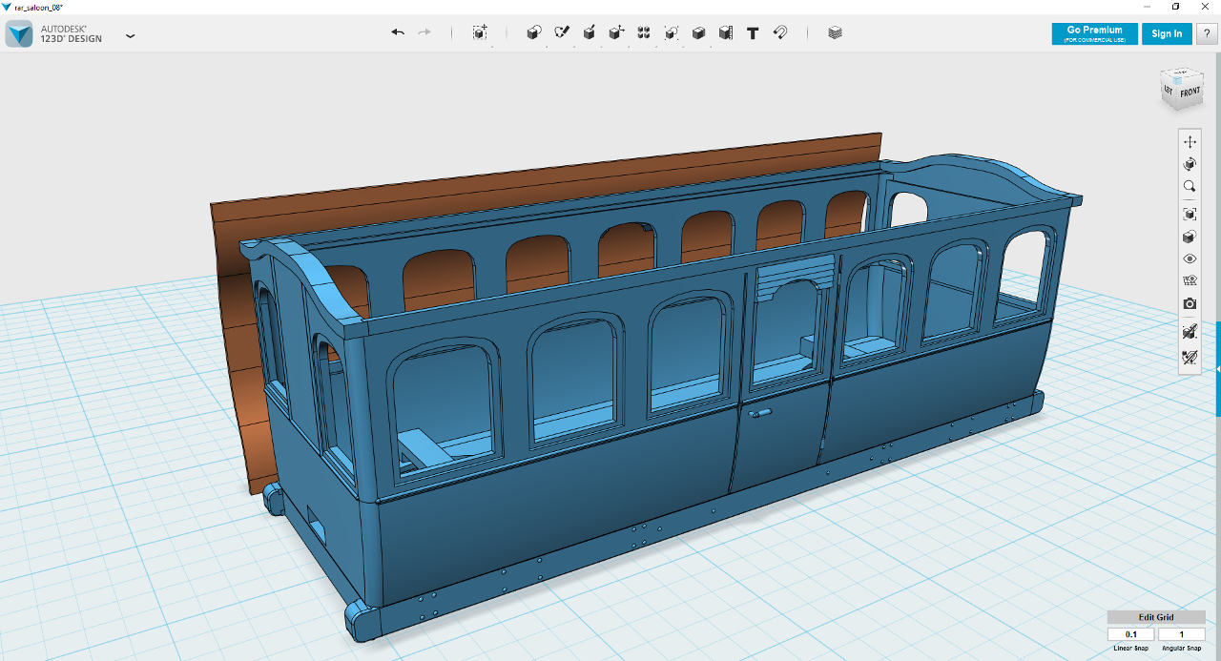
Task: Toggle the sketches visibility off icon
Action: (1190, 358)
